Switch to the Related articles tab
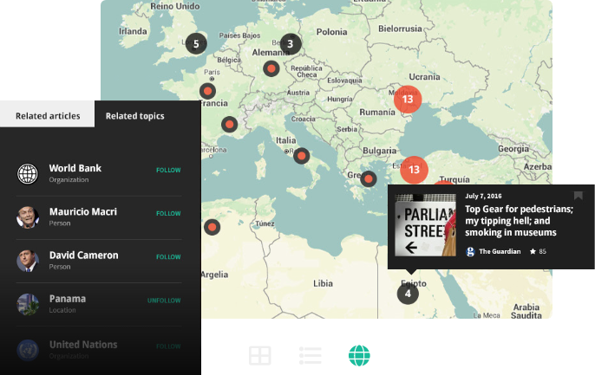The width and height of the screenshot is (595, 375). 48,116
